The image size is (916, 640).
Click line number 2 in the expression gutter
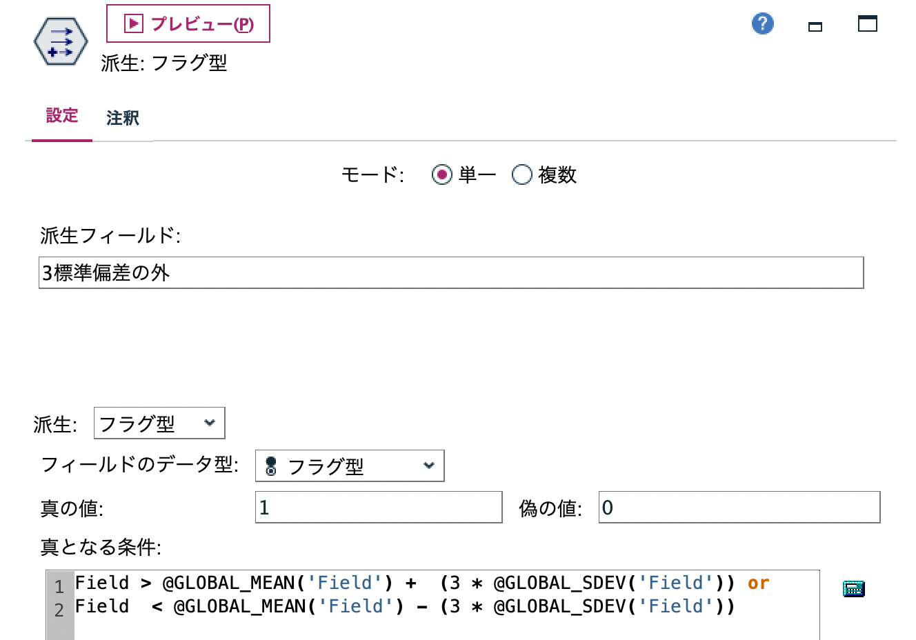[59, 608]
